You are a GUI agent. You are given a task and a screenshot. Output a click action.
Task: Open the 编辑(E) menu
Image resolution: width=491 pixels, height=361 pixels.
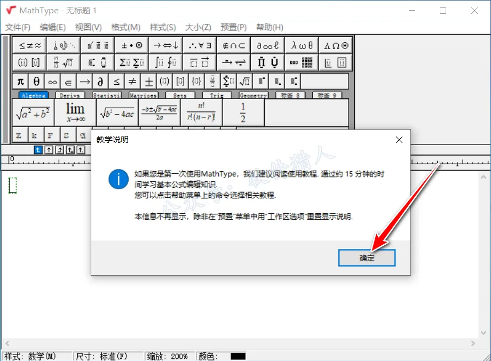pyautogui.click(x=53, y=28)
